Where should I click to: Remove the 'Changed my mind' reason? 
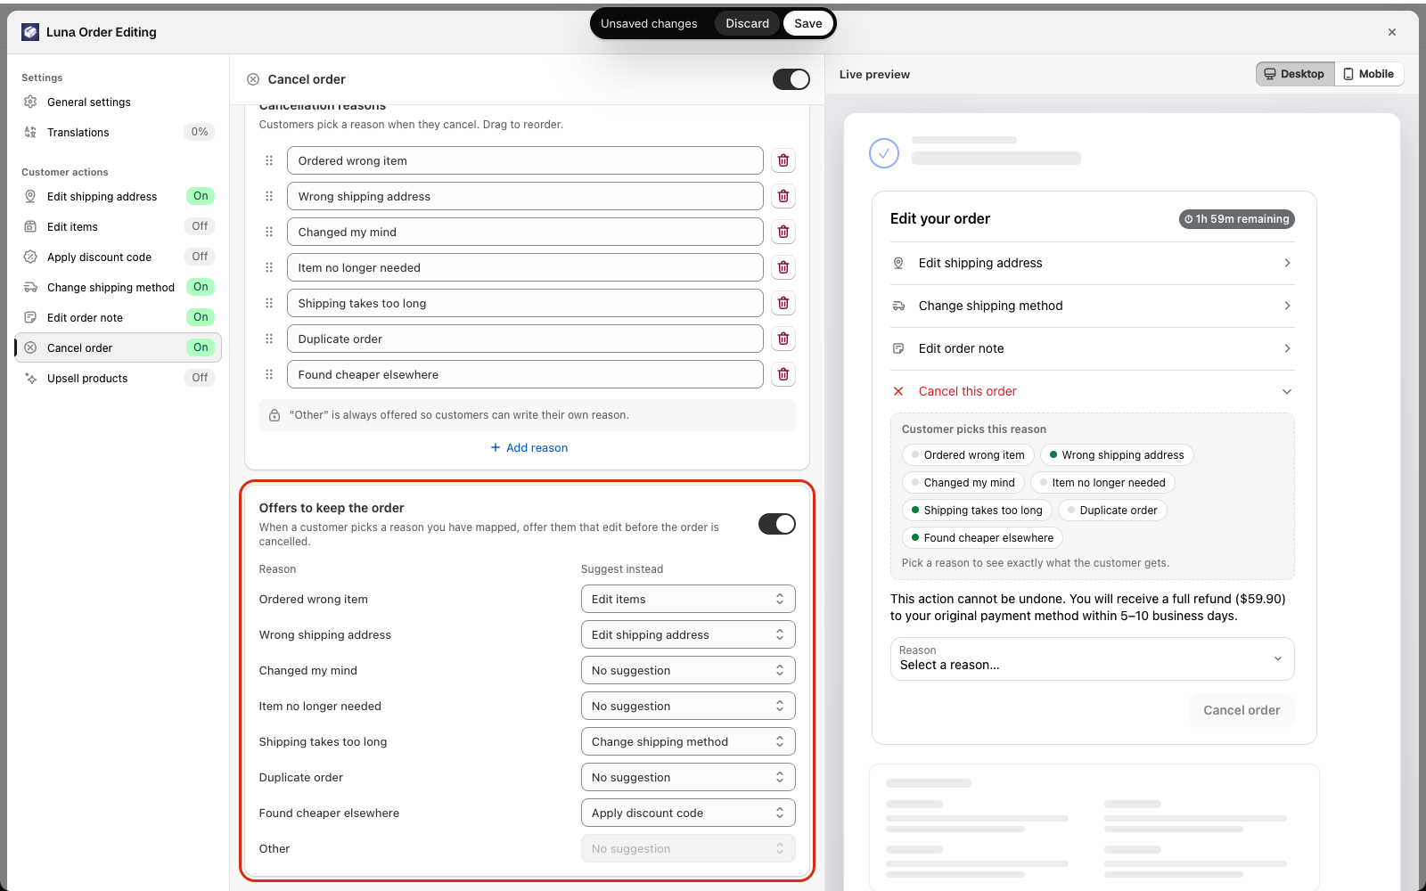[x=783, y=232]
